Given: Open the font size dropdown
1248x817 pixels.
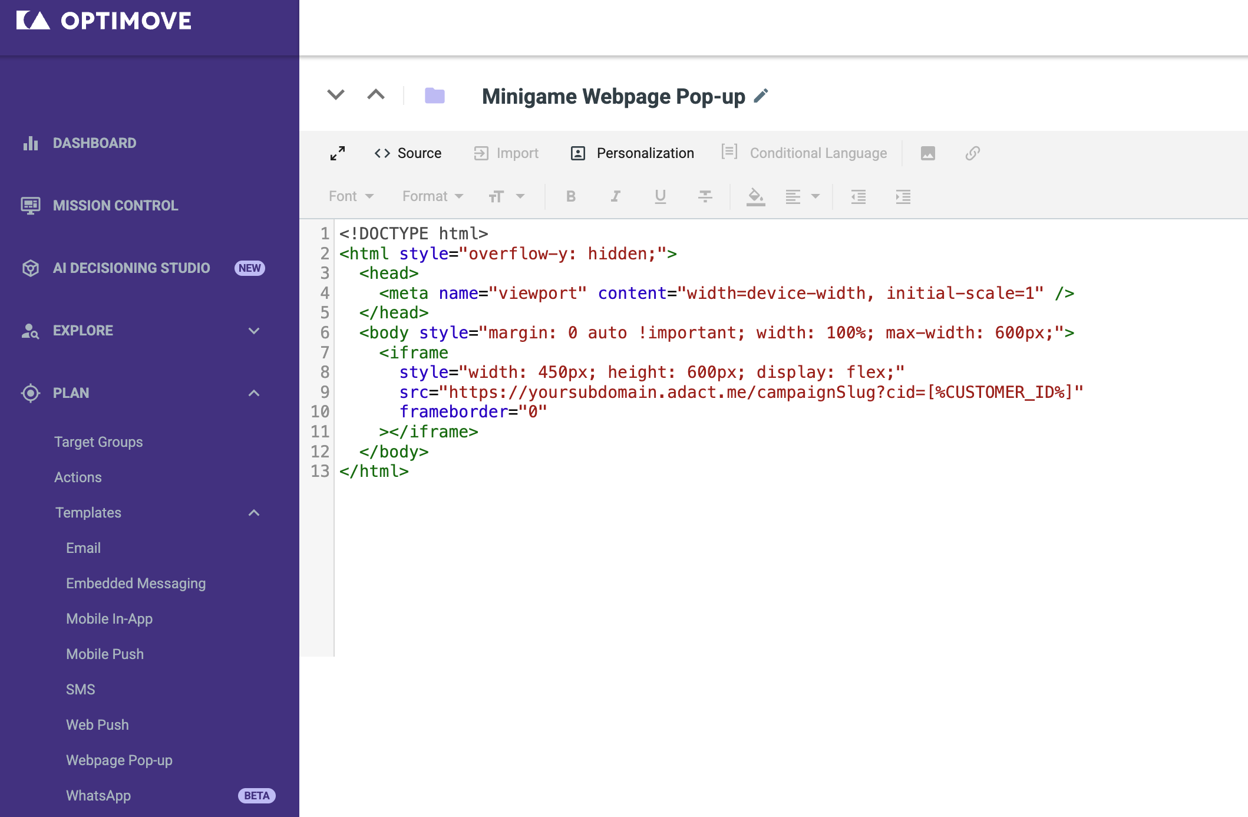Looking at the screenshot, I should [507, 196].
